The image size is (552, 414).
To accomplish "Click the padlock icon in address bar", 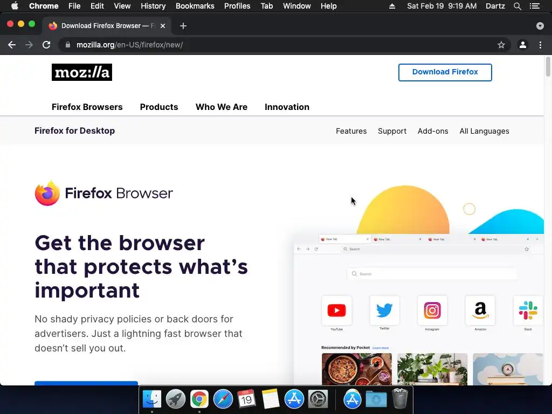I will (x=68, y=45).
